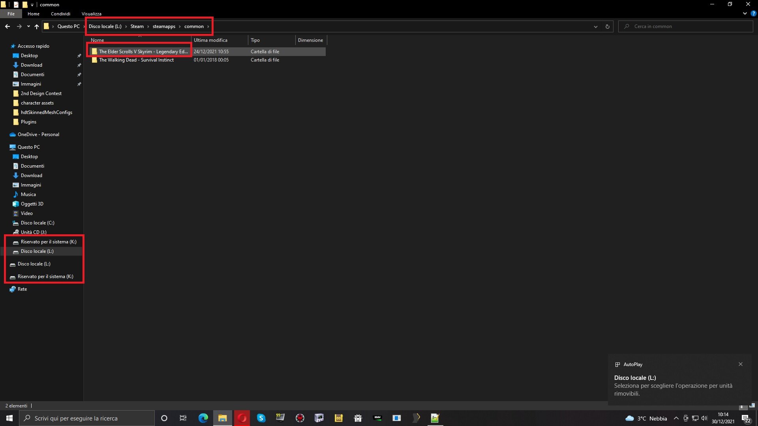Switch to large icons view in status bar
The width and height of the screenshot is (758, 426).
click(752, 405)
